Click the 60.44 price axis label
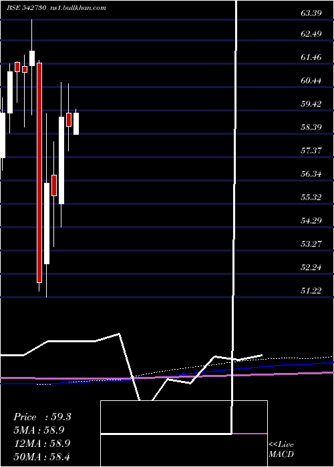The image size is (334, 467). coord(311,81)
